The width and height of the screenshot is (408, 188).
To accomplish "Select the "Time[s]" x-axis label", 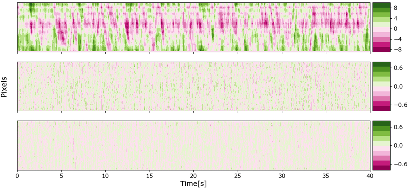I will [x=193, y=184].
